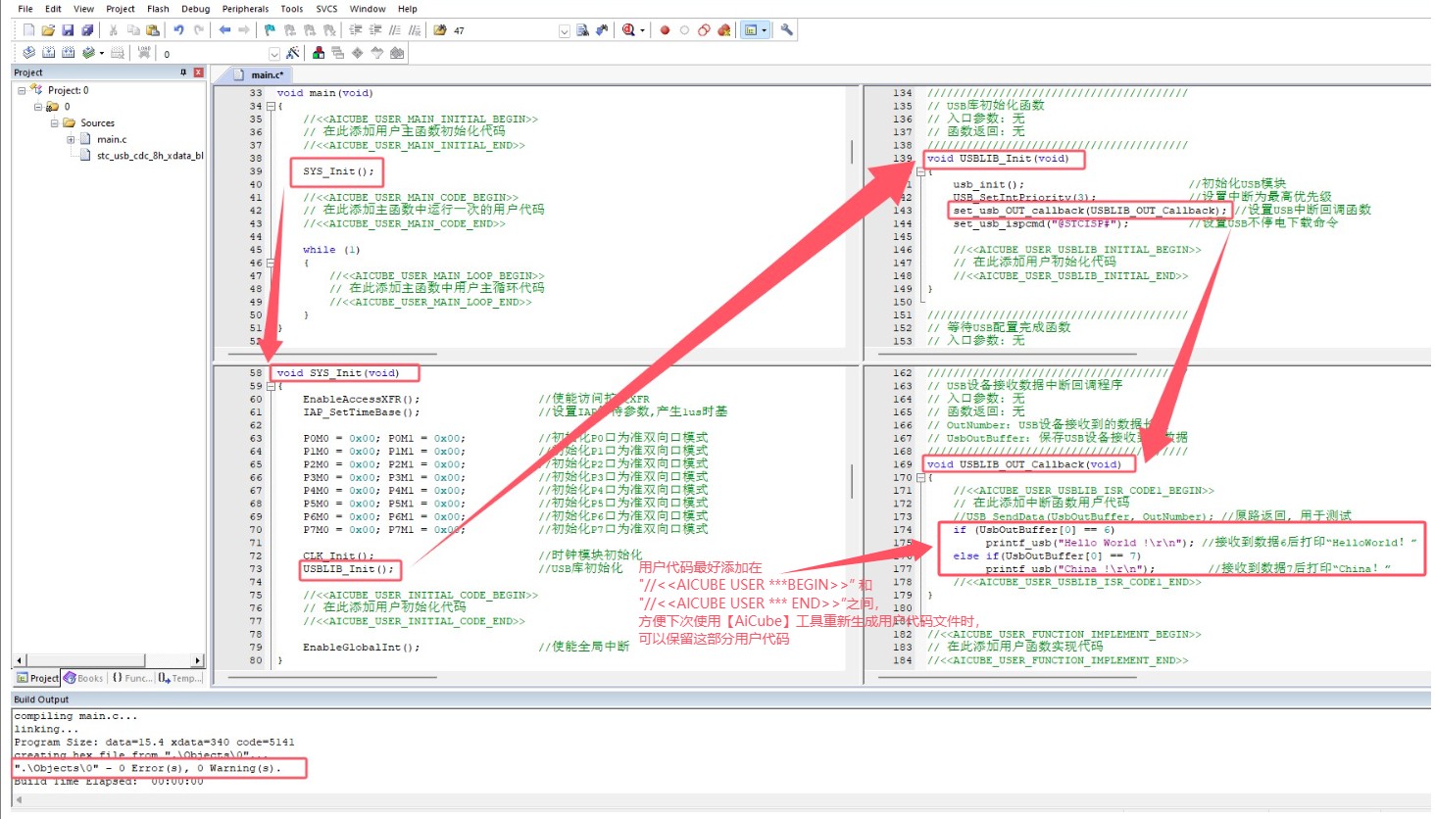Click the Undo arrow icon
This screenshot has width=1435, height=819.
(x=178, y=30)
